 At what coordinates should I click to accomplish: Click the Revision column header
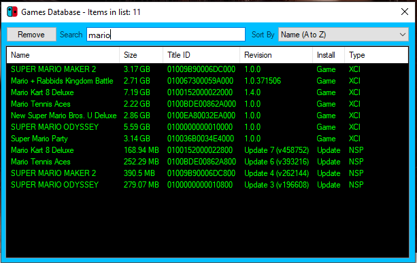[276, 55]
